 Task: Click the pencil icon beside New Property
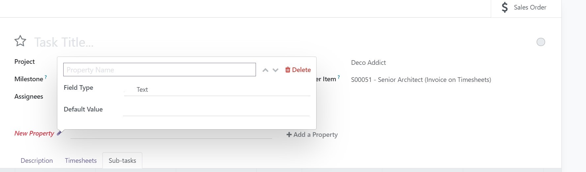59,133
